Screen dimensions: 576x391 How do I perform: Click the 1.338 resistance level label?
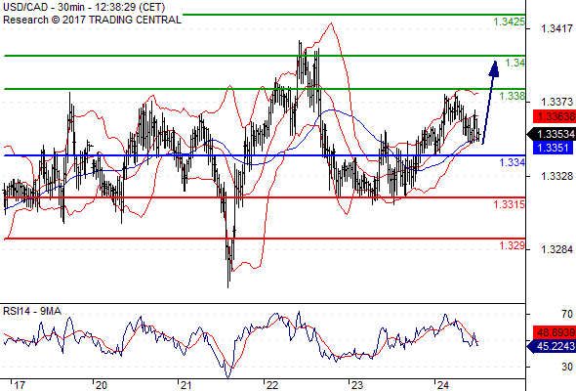click(x=513, y=97)
